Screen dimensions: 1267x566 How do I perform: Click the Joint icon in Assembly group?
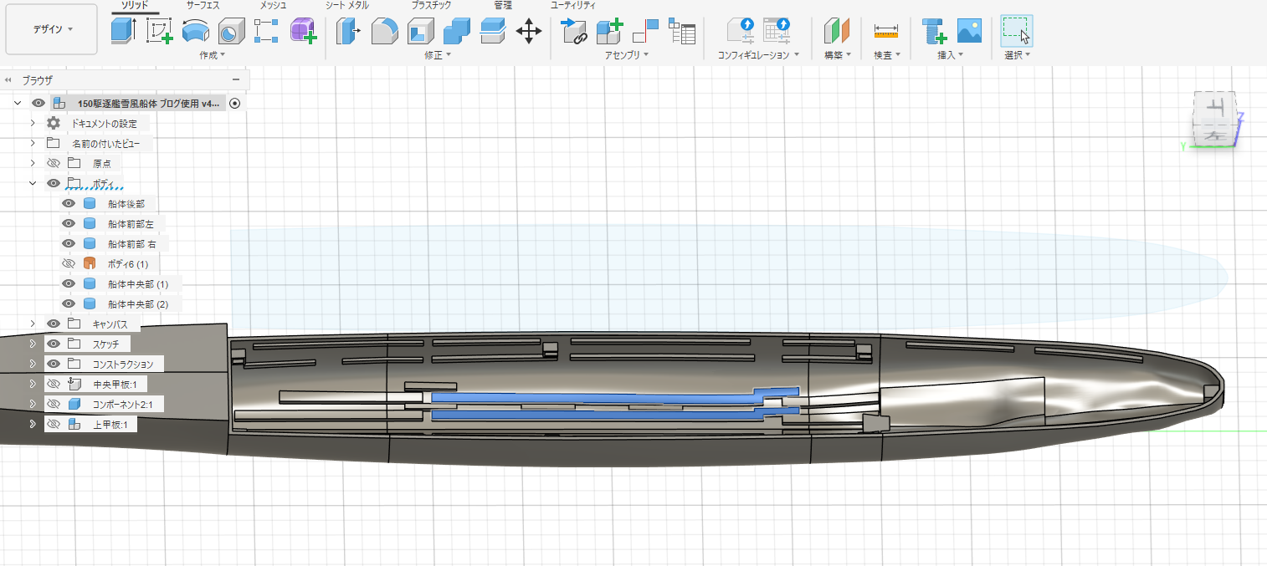click(575, 31)
